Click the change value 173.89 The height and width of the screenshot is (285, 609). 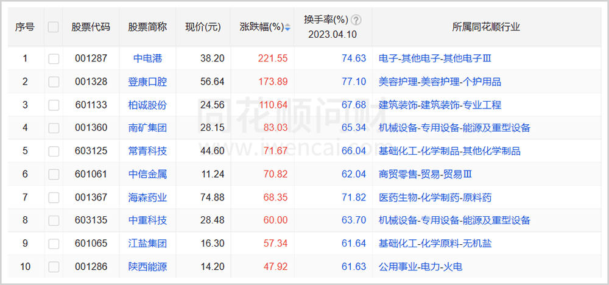[x=273, y=82]
